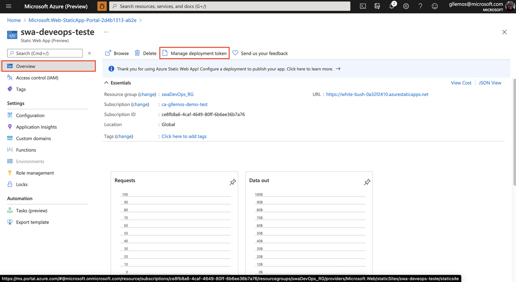Open swaDevOps_RG resource group link
516x282 pixels.
click(177, 94)
